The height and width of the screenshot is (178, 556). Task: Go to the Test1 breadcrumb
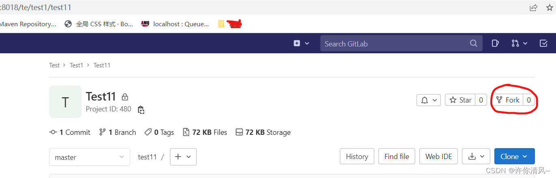[76, 65]
